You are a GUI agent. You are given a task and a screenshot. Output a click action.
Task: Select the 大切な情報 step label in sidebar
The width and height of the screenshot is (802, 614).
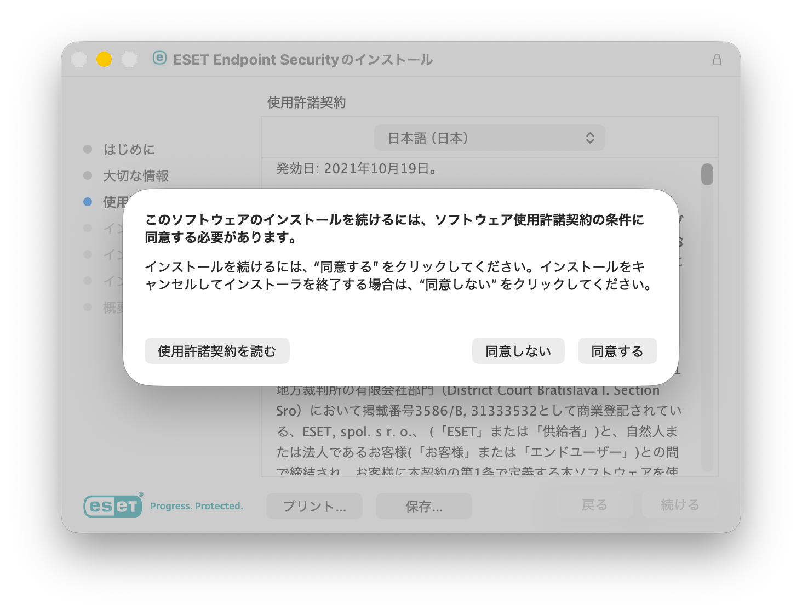point(136,176)
